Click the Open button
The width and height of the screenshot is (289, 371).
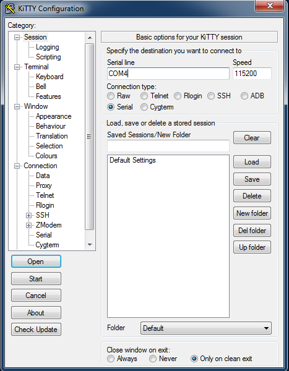[36, 262]
